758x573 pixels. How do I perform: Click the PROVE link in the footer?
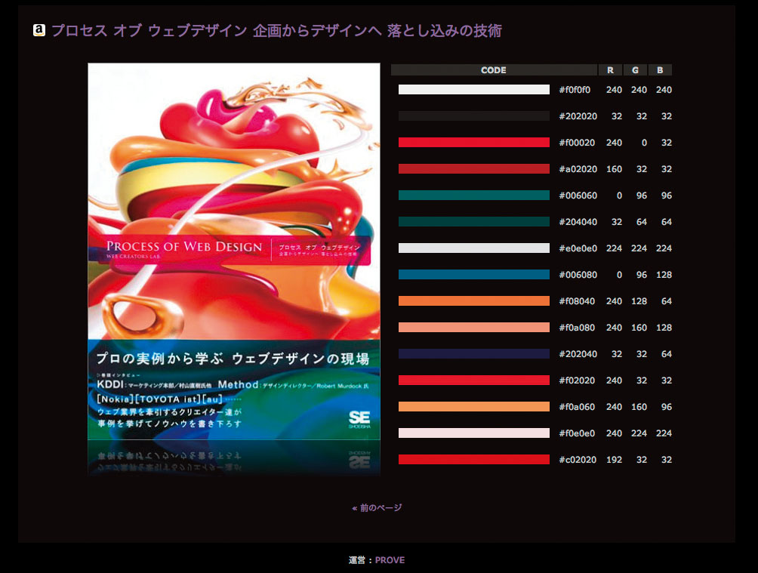(x=392, y=560)
